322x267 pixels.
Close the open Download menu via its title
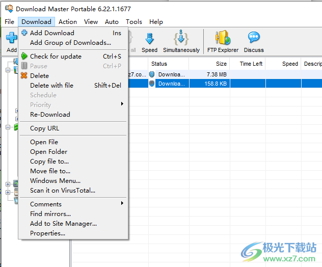point(36,22)
